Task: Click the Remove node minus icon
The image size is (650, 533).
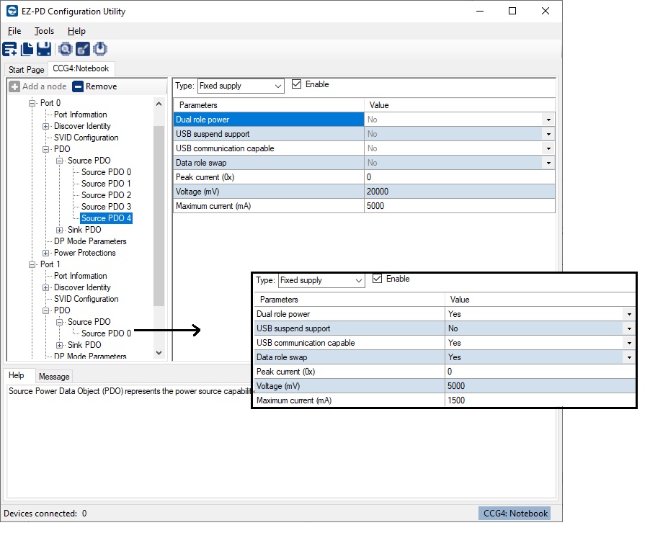Action: click(x=78, y=86)
